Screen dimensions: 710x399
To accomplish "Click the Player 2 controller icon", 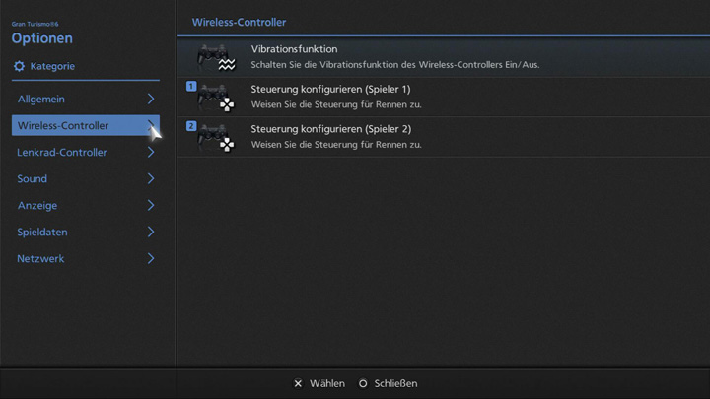I will [215, 137].
